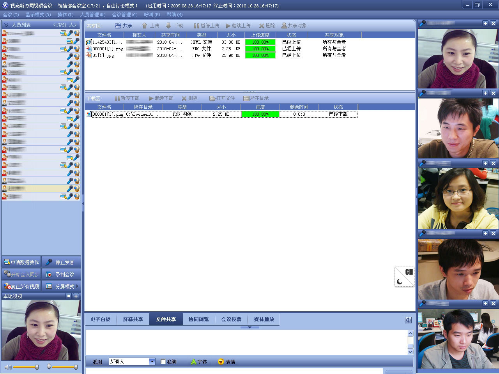Click fullscreen icon right of the tab bar

[408, 320]
